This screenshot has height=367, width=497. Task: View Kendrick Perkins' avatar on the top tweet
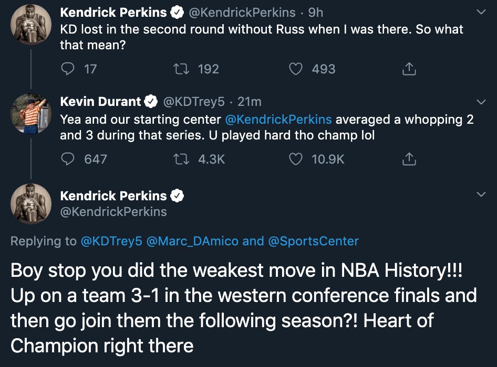point(30,23)
